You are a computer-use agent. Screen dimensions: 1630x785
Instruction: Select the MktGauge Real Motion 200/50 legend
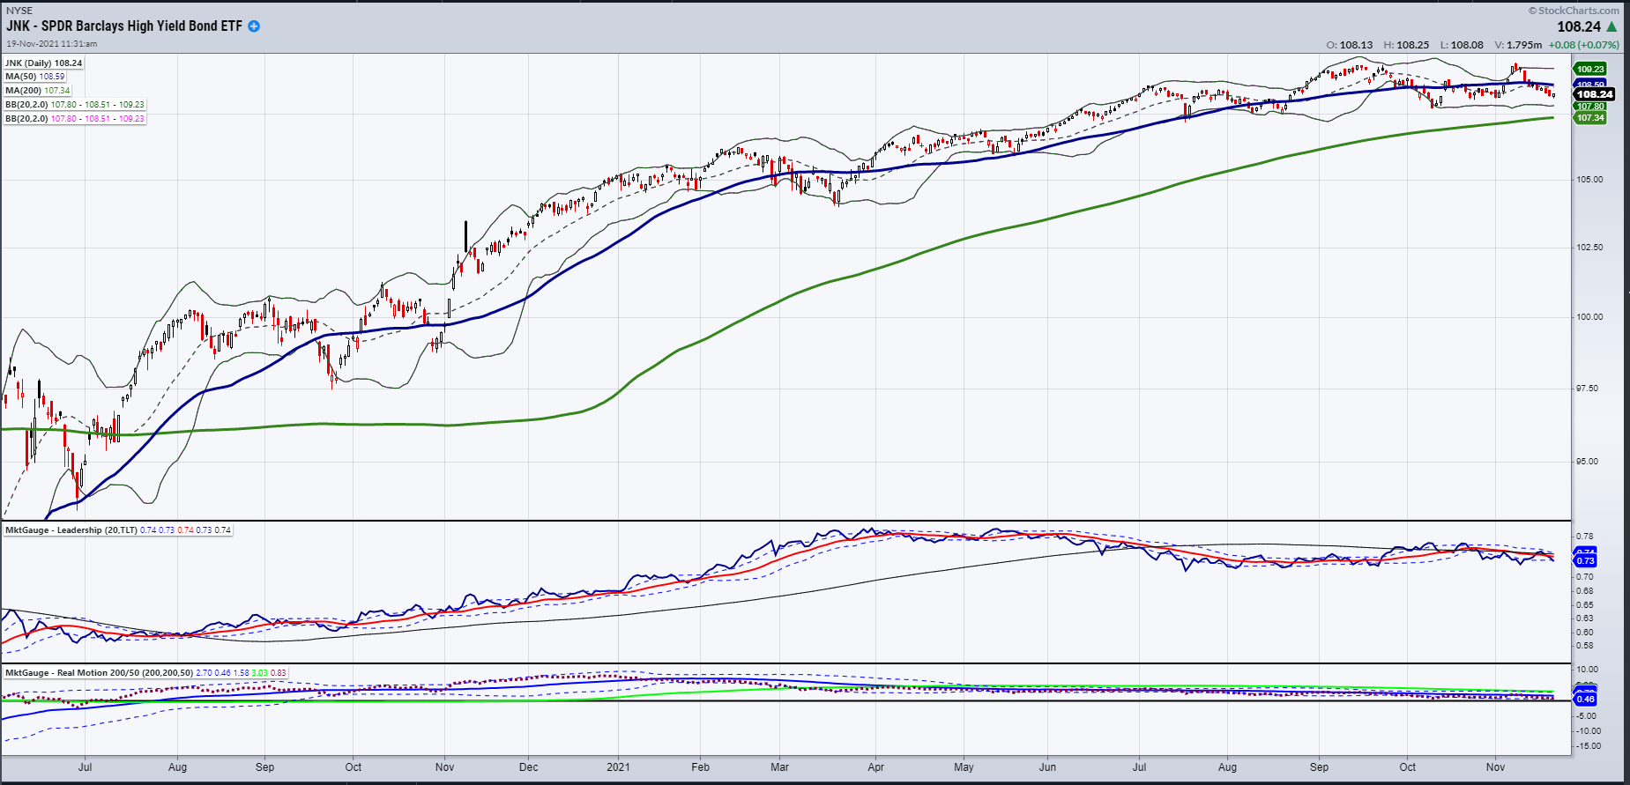click(145, 673)
